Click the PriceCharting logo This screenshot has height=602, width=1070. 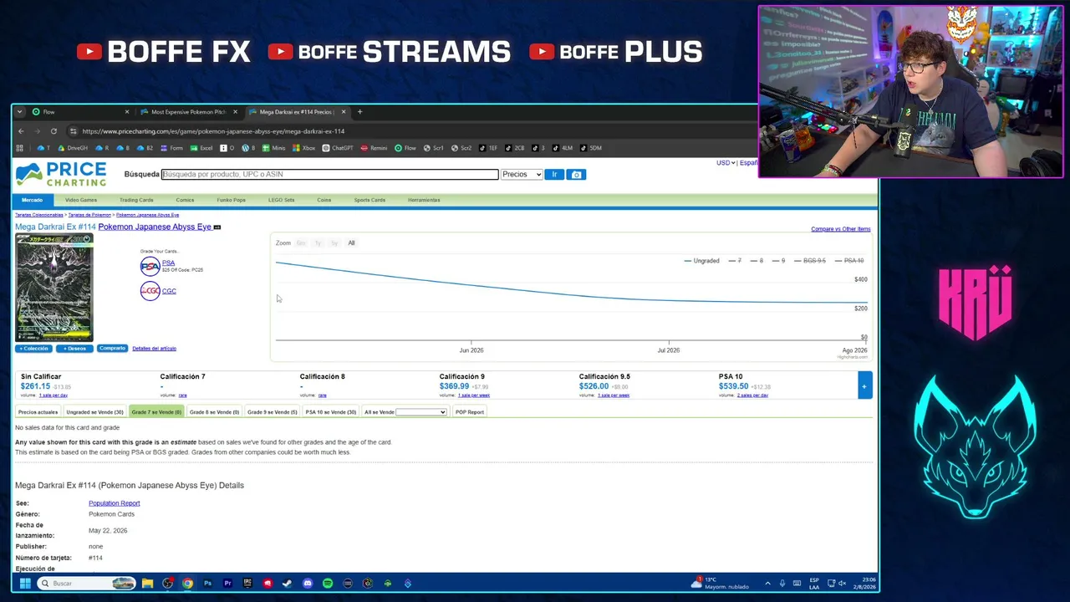[x=61, y=174]
